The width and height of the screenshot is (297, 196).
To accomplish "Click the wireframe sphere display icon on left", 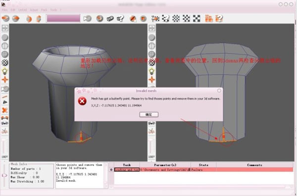I will (5, 46).
